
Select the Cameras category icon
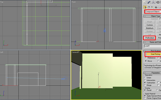156,7
